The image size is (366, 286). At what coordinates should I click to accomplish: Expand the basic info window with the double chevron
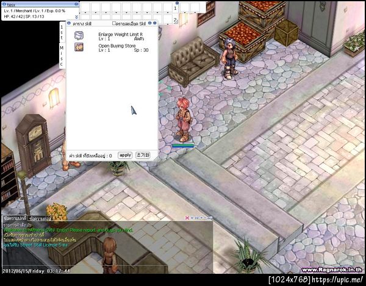coord(77,17)
